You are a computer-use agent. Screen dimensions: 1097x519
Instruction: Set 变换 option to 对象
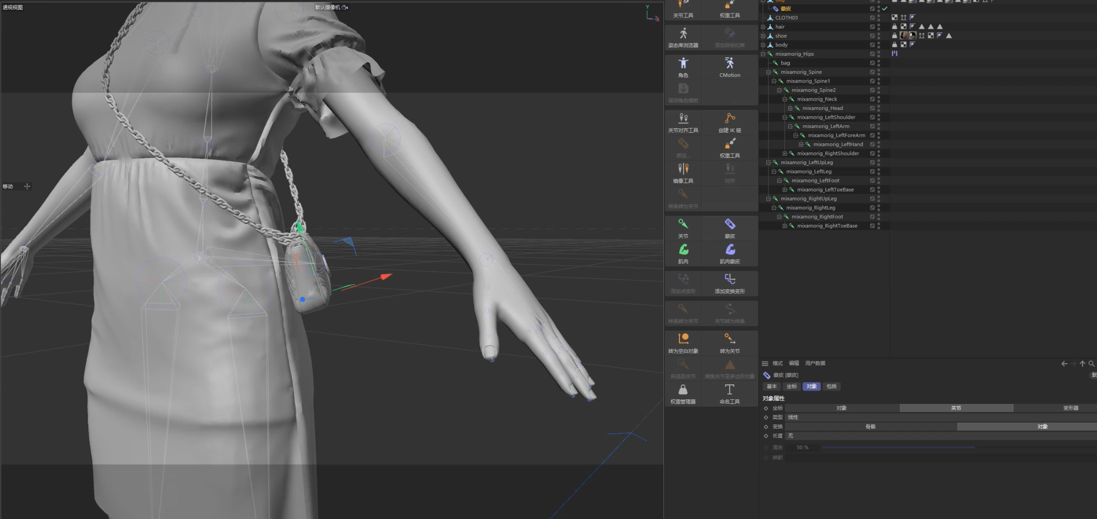pyautogui.click(x=1027, y=427)
